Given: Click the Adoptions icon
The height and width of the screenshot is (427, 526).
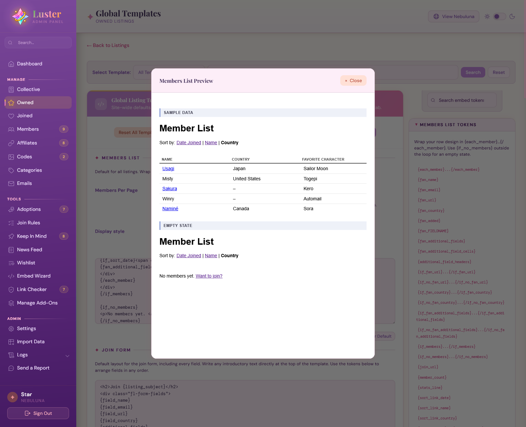Looking at the screenshot, I should [11, 209].
